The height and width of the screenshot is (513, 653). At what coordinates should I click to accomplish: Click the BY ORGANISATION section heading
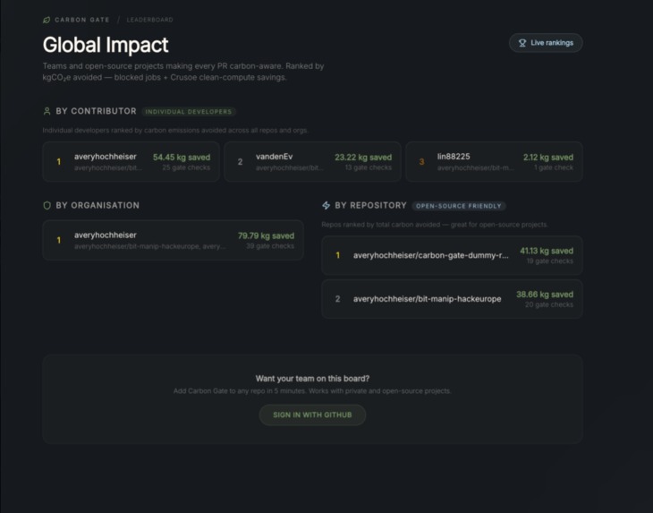98,205
